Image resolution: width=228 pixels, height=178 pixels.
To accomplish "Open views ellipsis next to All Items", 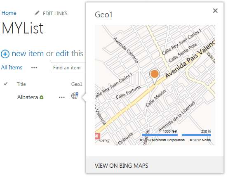I will click(34, 68).
